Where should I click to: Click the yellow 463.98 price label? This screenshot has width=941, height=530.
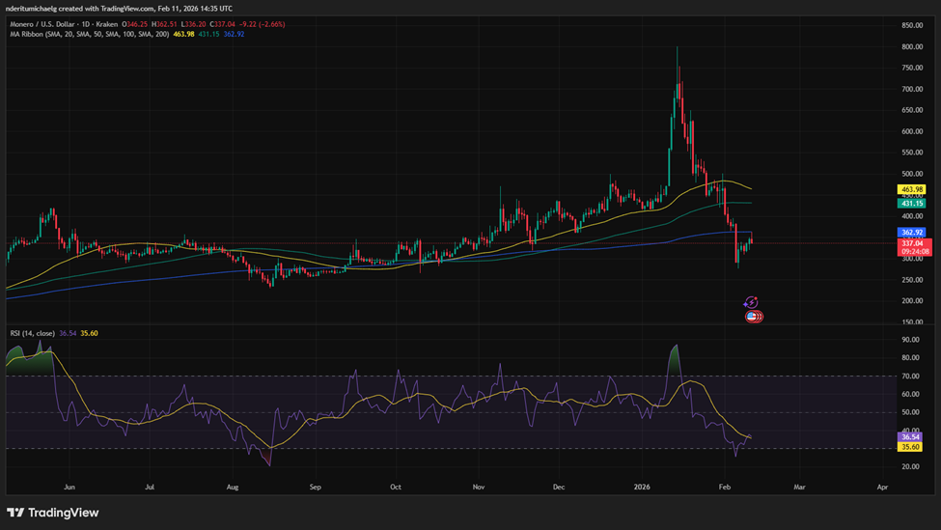point(911,189)
